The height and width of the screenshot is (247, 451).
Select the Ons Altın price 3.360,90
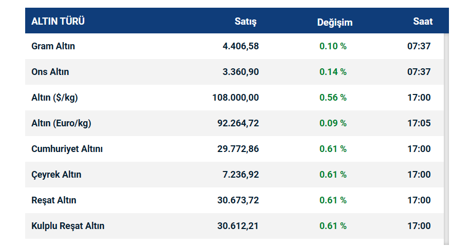click(x=240, y=72)
